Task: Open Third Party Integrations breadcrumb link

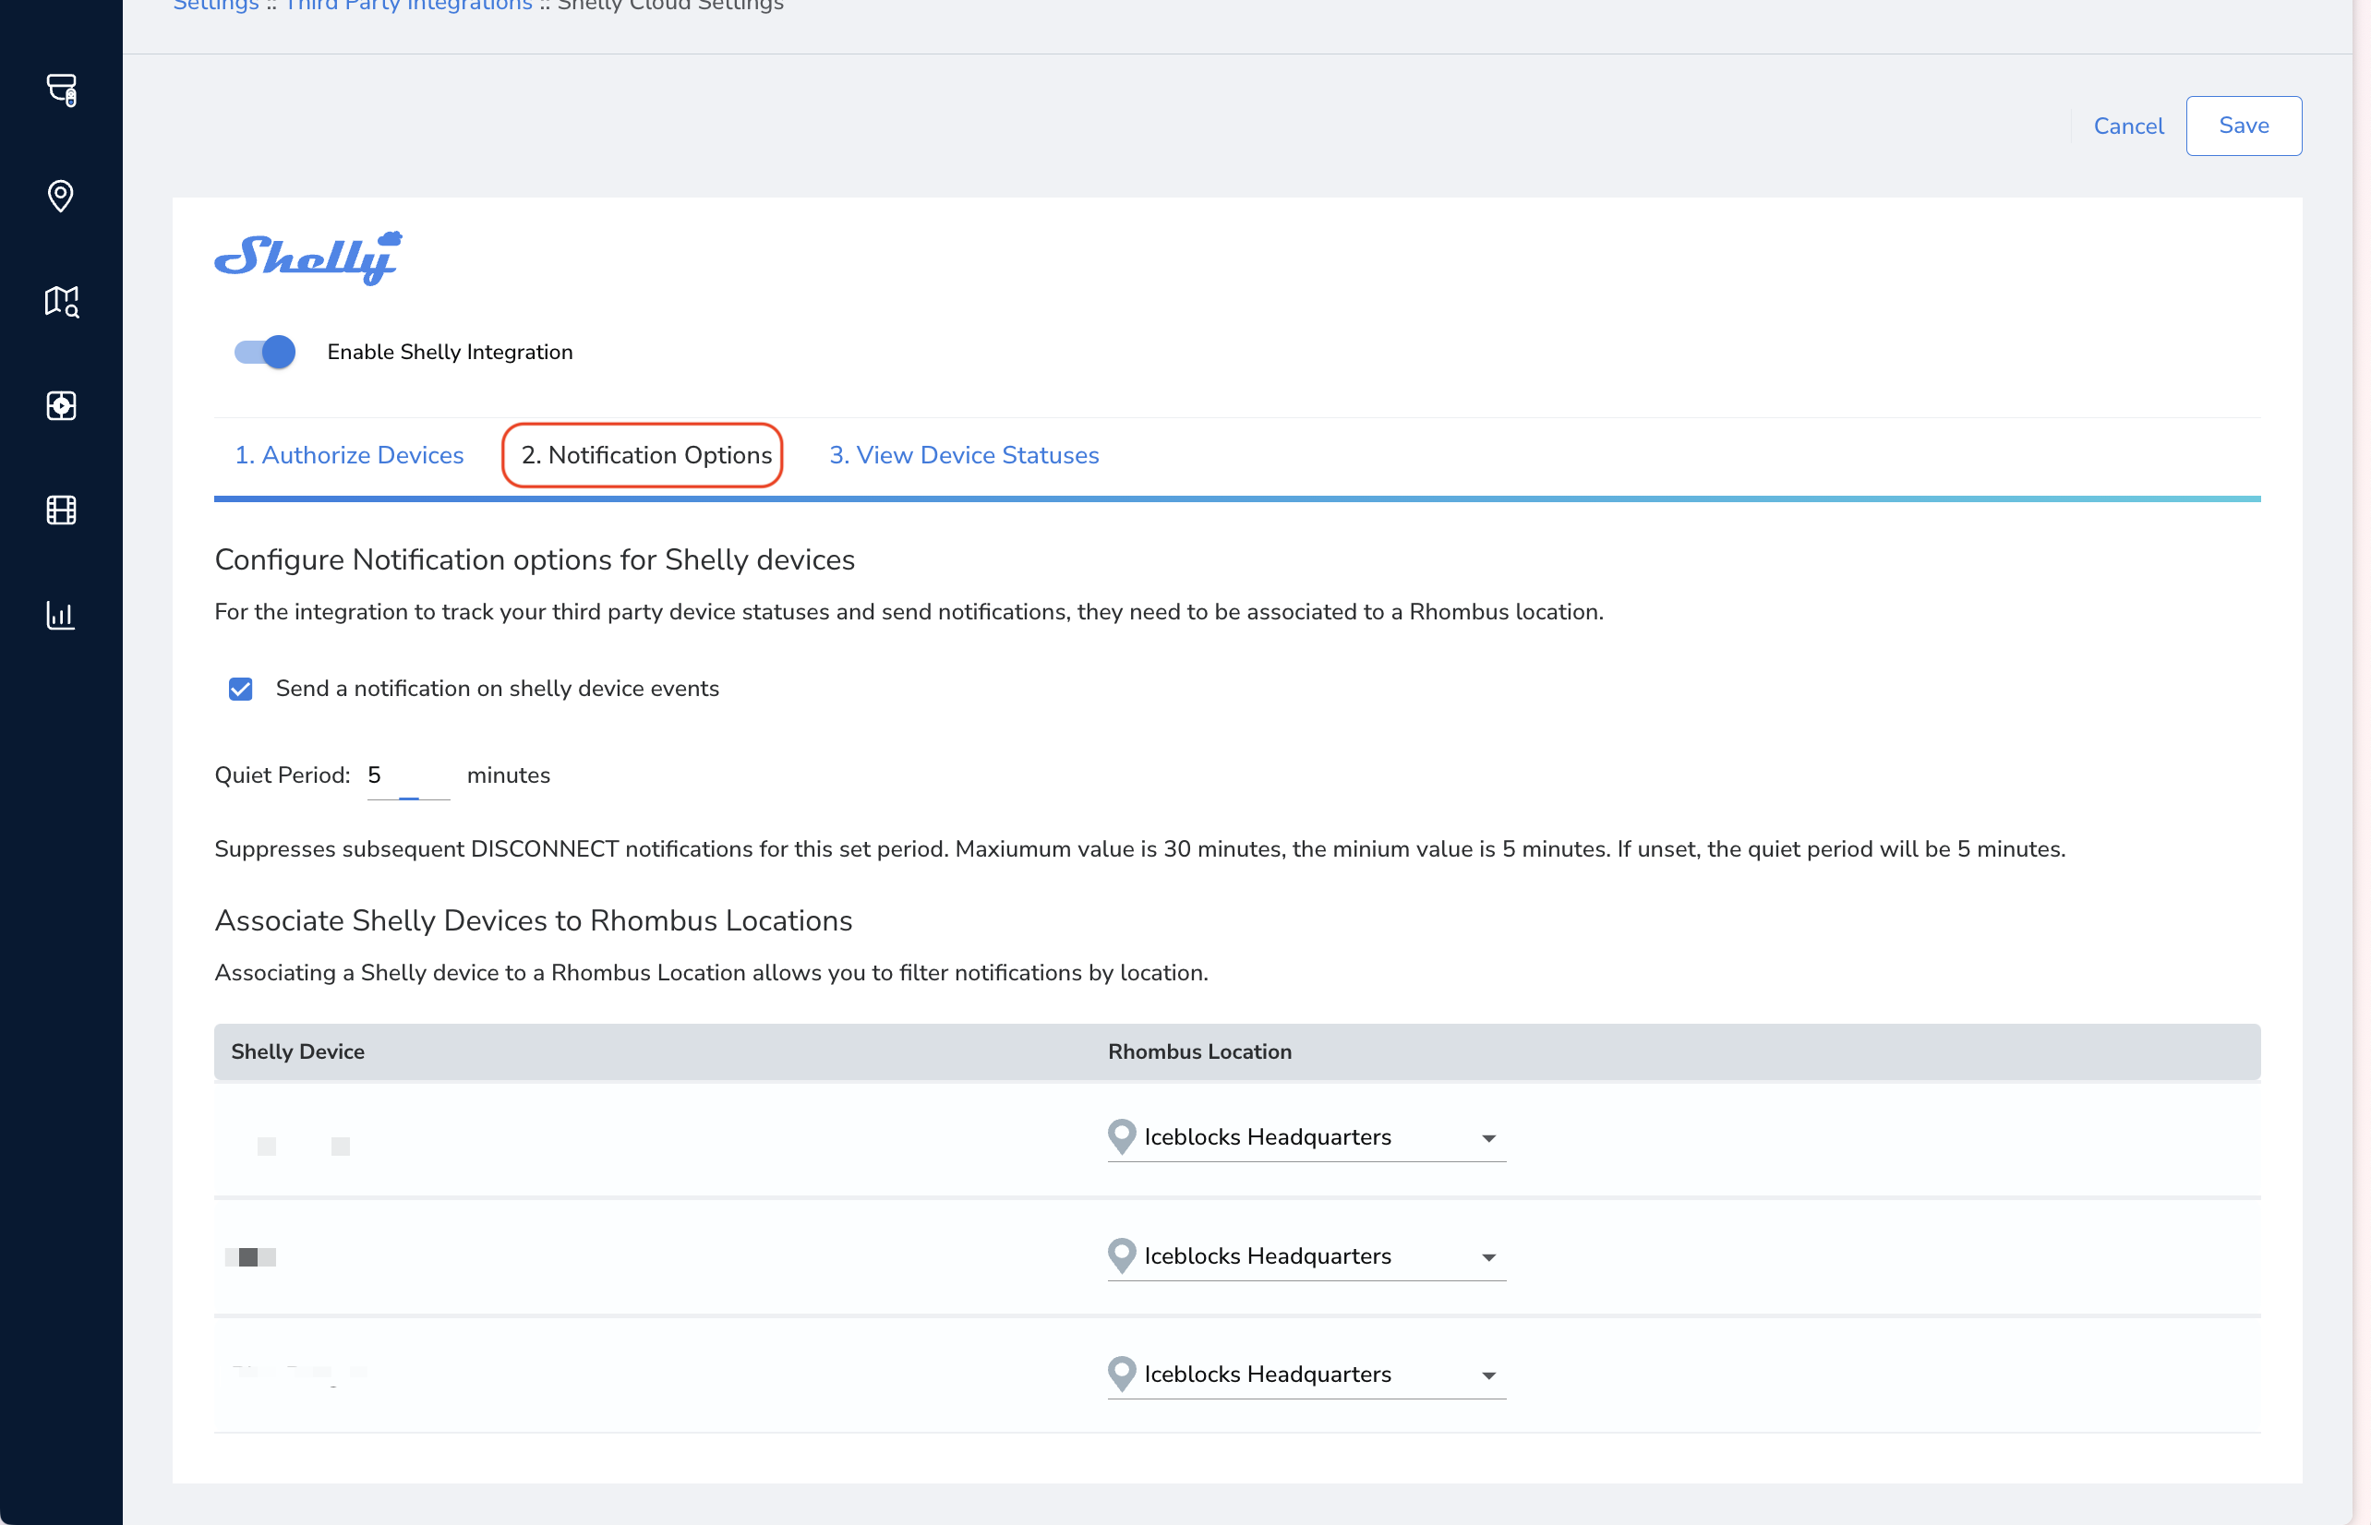Action: coord(408,6)
